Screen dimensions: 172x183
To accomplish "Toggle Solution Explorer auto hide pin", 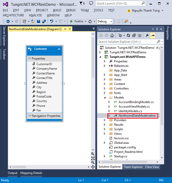I will coord(157,29).
